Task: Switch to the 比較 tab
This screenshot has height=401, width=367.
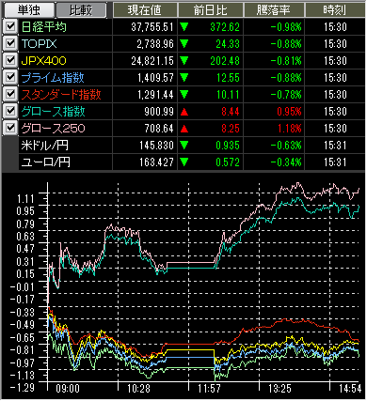Action: point(81,10)
